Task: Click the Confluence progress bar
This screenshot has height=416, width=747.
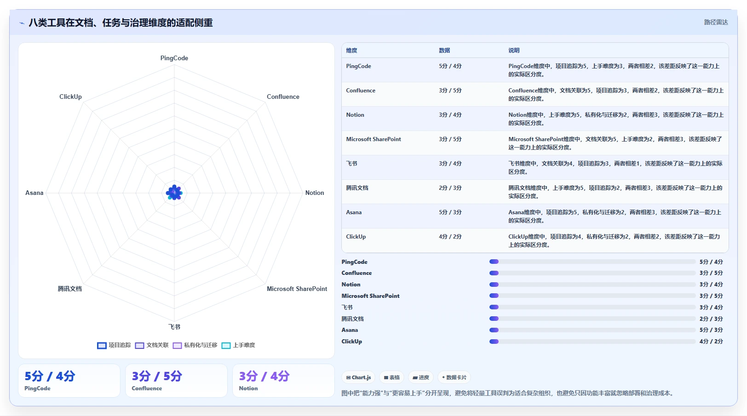Action: [592, 273]
